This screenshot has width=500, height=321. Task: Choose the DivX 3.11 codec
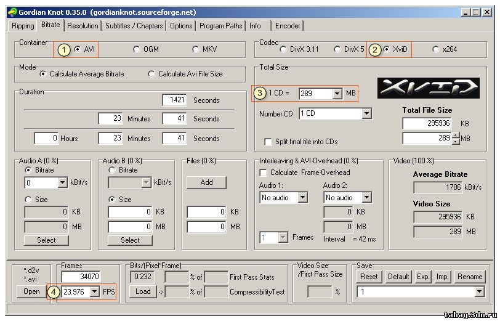[283, 49]
